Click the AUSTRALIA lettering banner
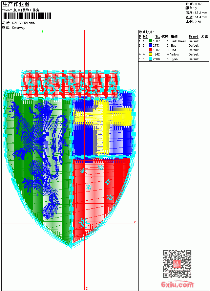 click(70, 85)
